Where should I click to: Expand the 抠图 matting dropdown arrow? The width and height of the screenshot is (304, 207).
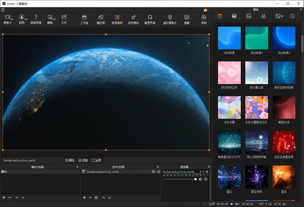[x=27, y=18]
